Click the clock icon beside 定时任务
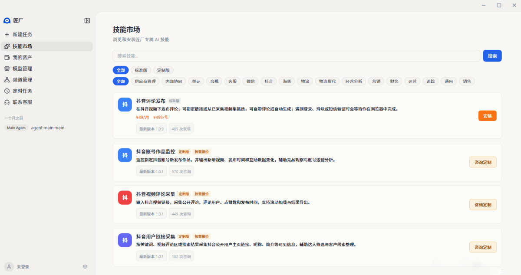Screen dimensions: 521x275 (7, 91)
